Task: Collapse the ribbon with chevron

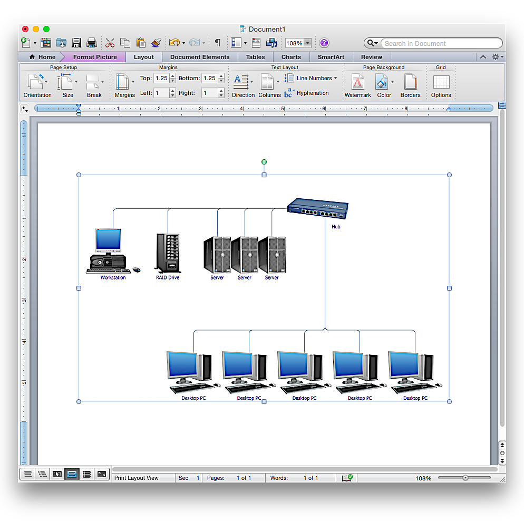Action: click(x=483, y=57)
